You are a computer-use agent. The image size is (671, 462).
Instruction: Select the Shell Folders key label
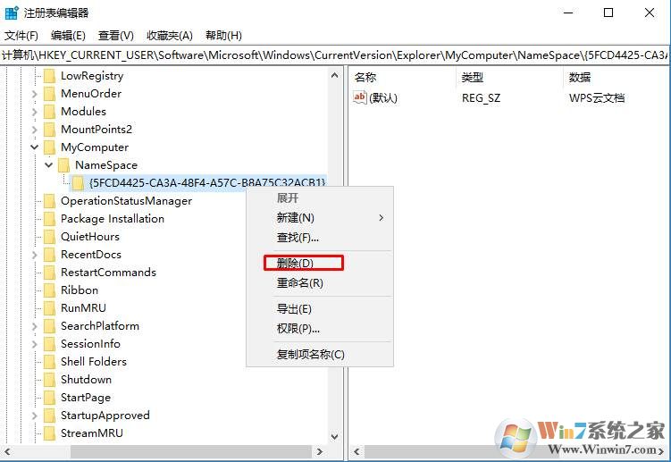94,362
